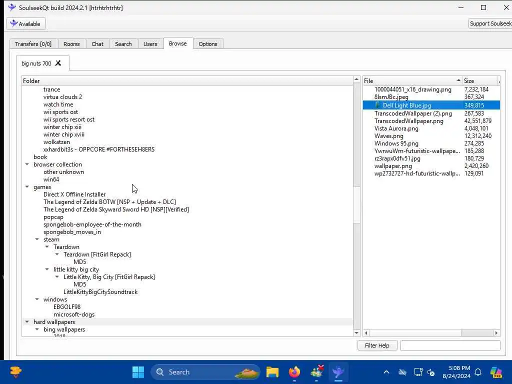The height and width of the screenshot is (384, 512).
Task: Select the file 1000044051_x16_drawing.png
Action: pos(412,89)
